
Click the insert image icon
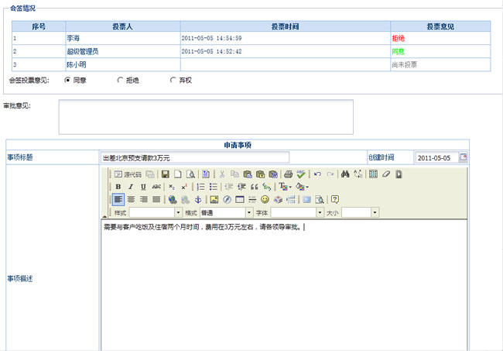coord(214,199)
